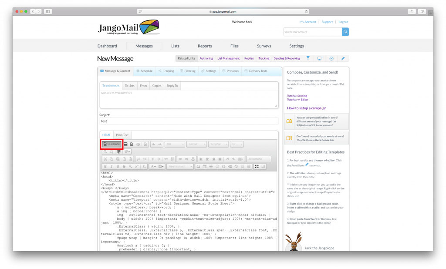
Task: Toggle italic formatting in editor
Action: click(111, 166)
